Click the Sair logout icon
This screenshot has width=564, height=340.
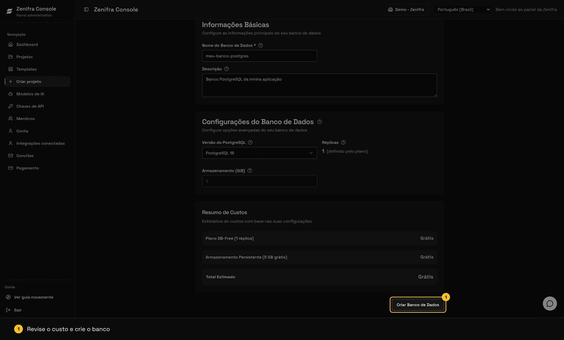(x=8, y=310)
